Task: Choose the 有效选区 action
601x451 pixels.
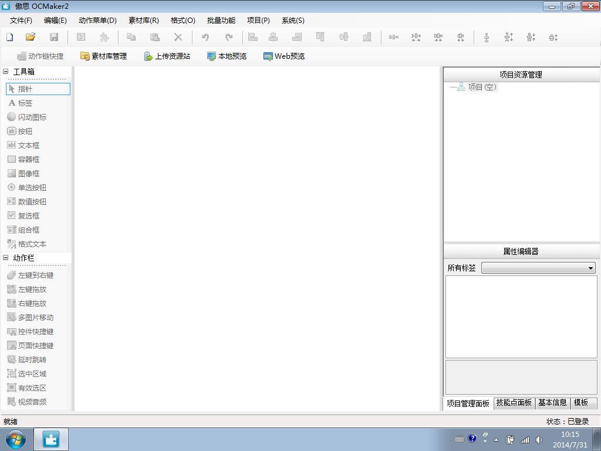Action: tap(27, 388)
